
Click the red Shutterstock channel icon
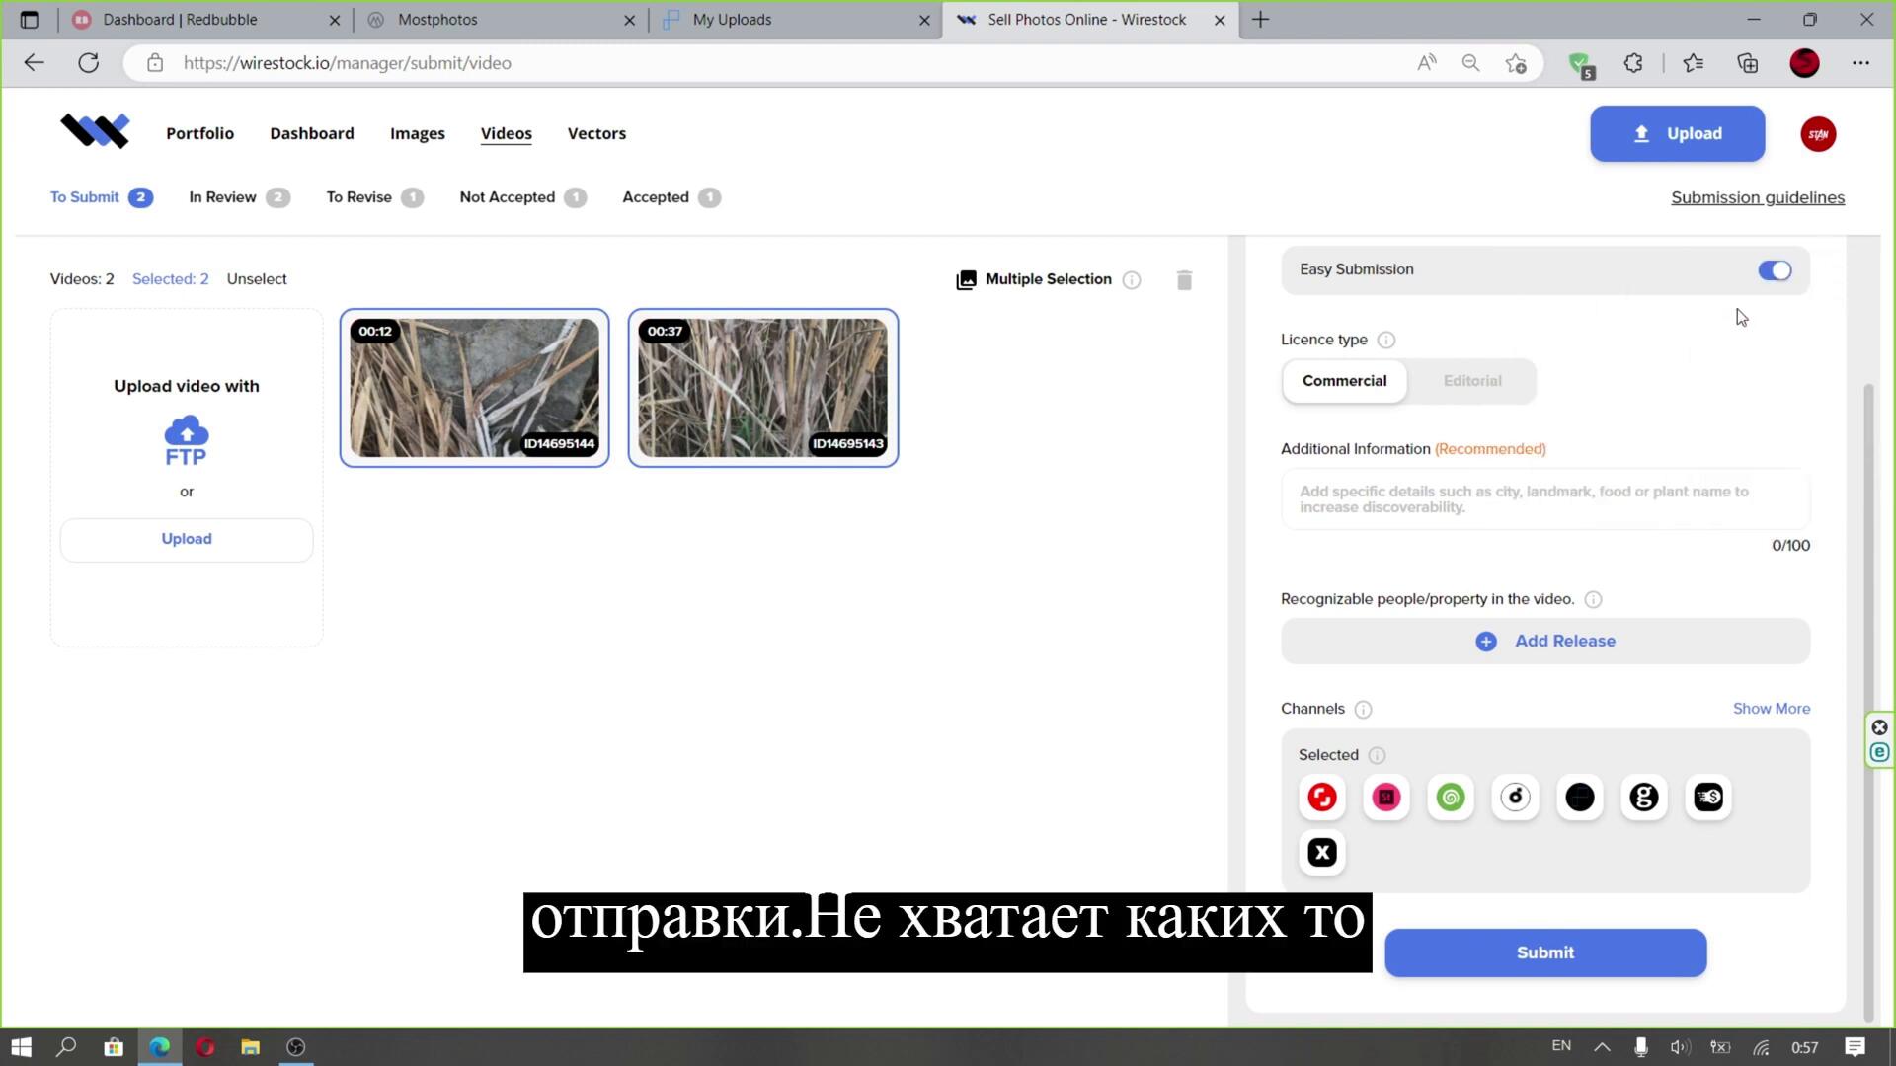1322,798
